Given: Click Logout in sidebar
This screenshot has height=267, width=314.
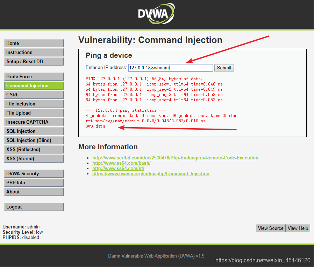Looking at the screenshot, I should (34, 207).
